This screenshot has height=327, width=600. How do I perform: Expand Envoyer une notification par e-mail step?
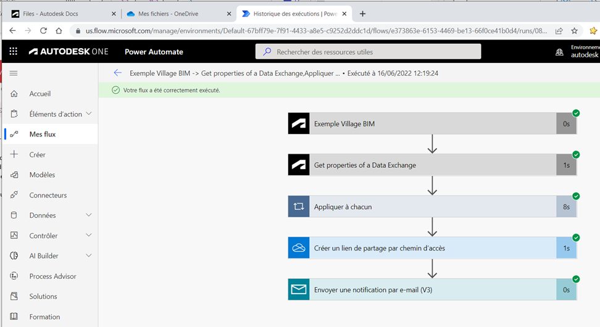432,289
